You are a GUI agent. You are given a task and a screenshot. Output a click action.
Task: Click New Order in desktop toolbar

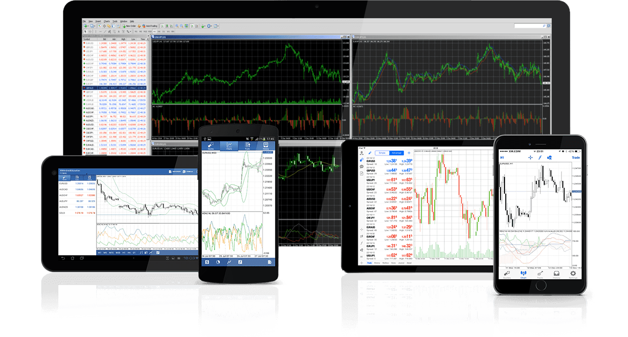[x=129, y=26]
